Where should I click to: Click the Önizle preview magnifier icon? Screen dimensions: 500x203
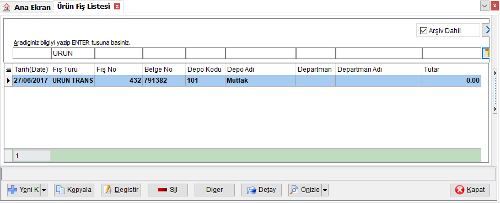(x=294, y=190)
